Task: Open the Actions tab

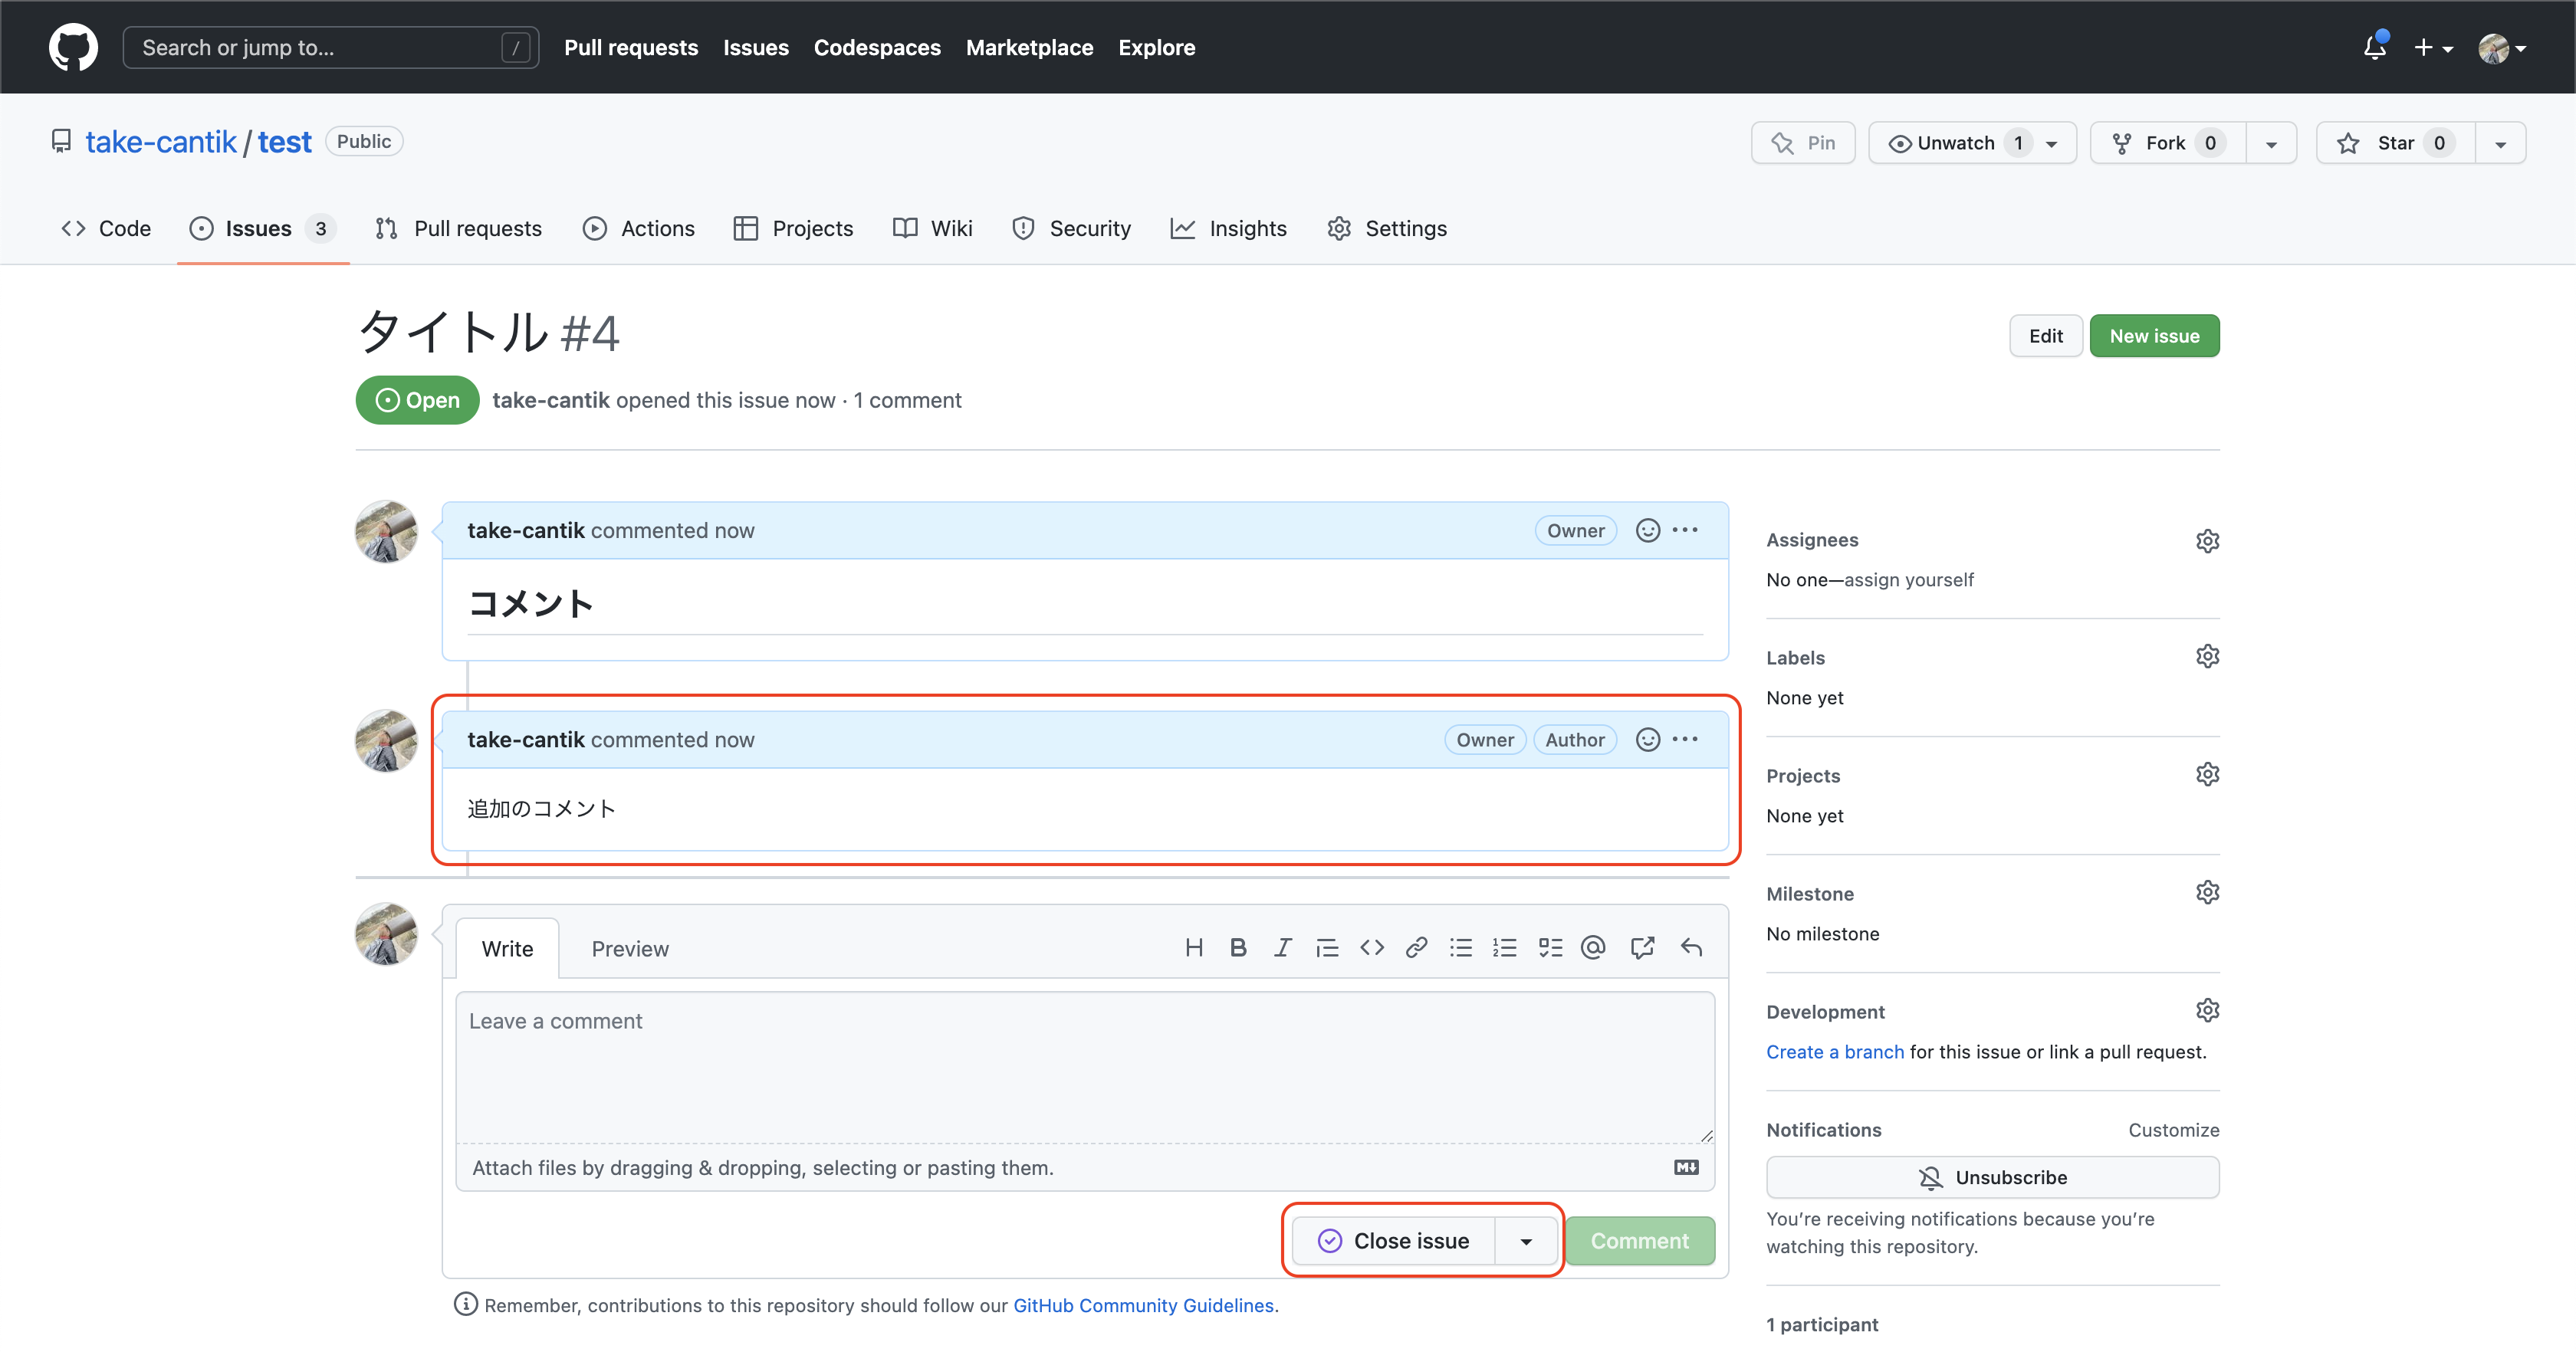Action: click(x=657, y=228)
